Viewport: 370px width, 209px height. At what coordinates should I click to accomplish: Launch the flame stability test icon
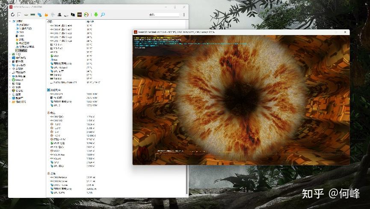(x=46, y=15)
